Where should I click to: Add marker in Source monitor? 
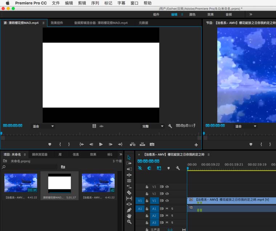(50, 144)
